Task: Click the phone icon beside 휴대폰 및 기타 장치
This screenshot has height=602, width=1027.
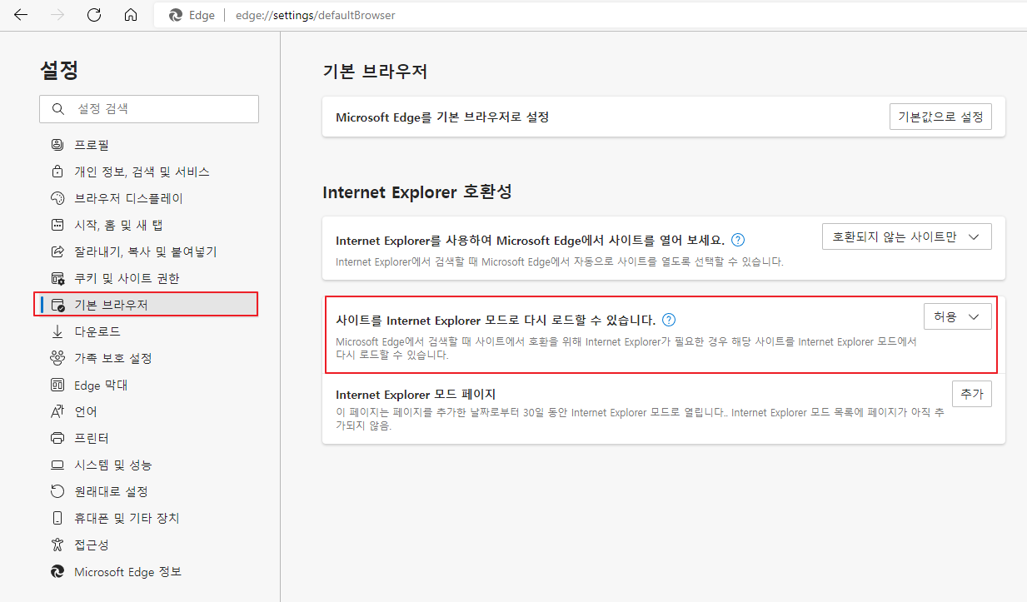Action: click(x=57, y=518)
